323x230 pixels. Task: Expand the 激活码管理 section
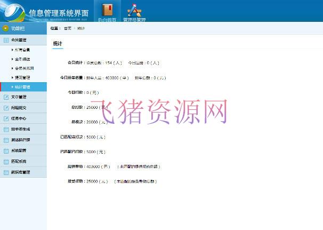click(x=20, y=140)
